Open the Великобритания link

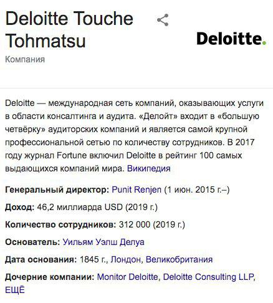(179, 259)
